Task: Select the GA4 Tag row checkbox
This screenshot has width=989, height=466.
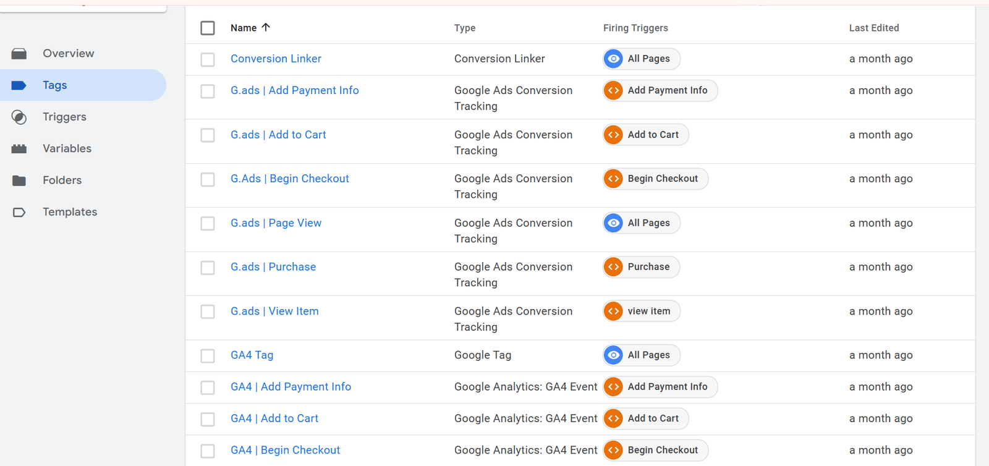Action: [208, 356]
